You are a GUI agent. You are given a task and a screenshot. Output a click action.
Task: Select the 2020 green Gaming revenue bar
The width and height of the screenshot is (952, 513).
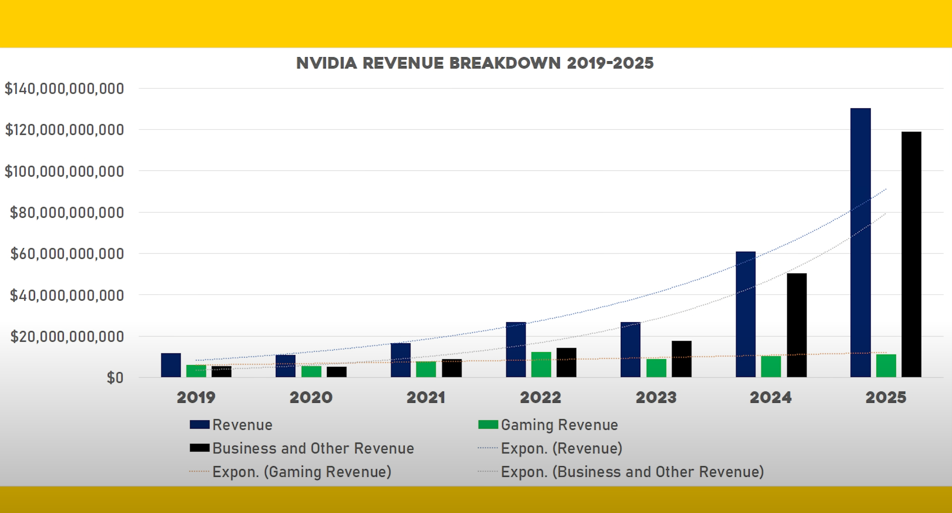click(311, 372)
